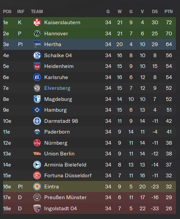Open the Heidenheim FCH crest
The image size is (180, 219).
37,66
